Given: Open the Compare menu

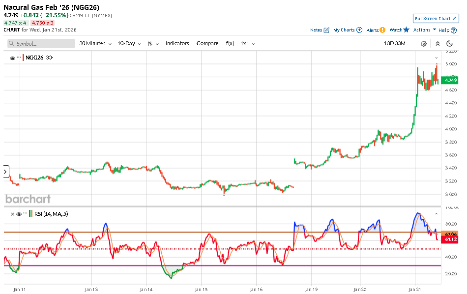Looking at the screenshot, I should point(207,44).
